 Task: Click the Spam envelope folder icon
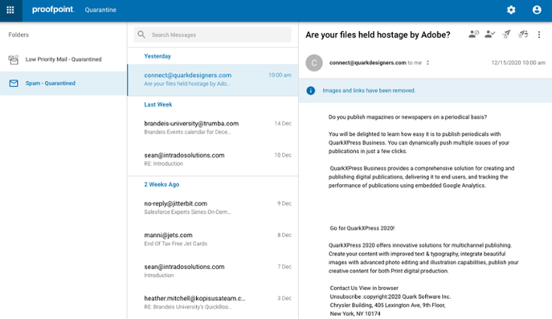click(x=13, y=83)
